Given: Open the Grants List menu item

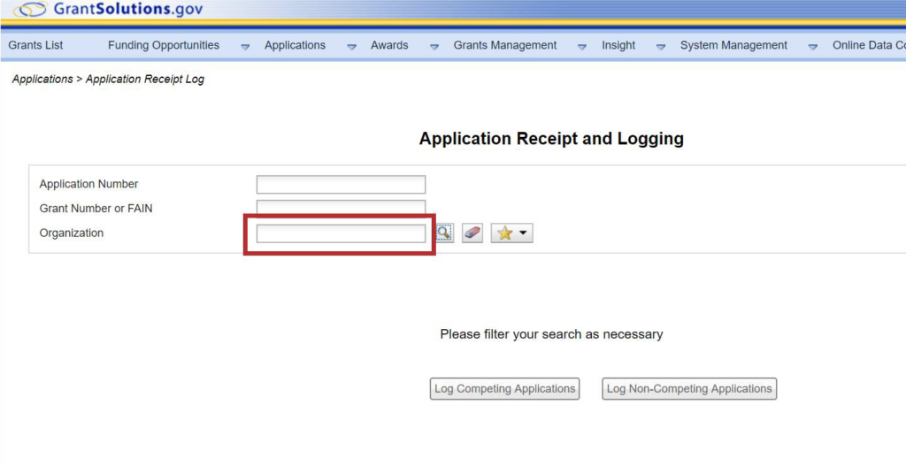Looking at the screenshot, I should tap(35, 45).
